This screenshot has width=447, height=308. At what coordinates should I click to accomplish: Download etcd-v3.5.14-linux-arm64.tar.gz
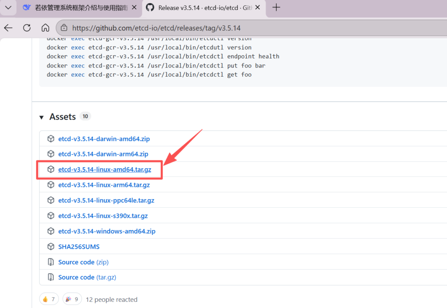104,185
